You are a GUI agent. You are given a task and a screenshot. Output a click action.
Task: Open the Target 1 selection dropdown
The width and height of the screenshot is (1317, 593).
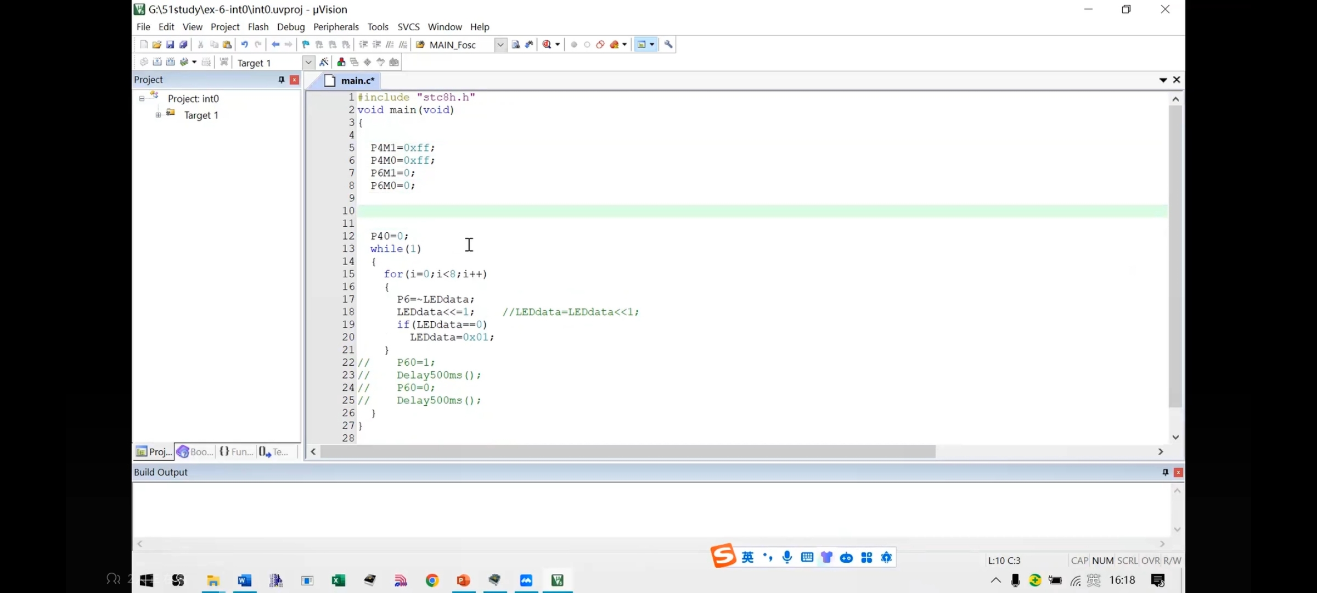pos(308,63)
